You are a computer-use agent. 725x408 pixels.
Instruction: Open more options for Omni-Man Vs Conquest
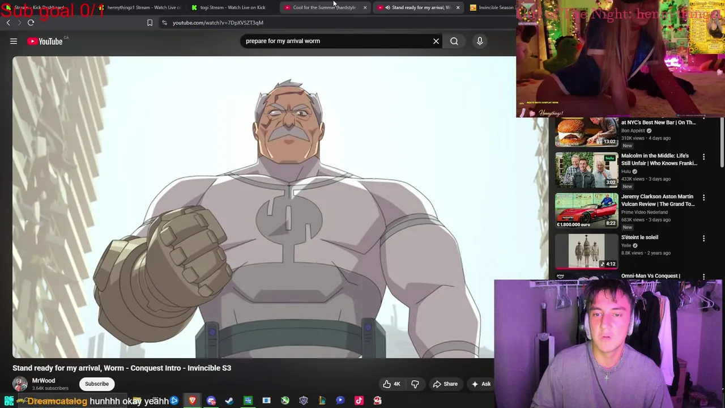pos(703,277)
